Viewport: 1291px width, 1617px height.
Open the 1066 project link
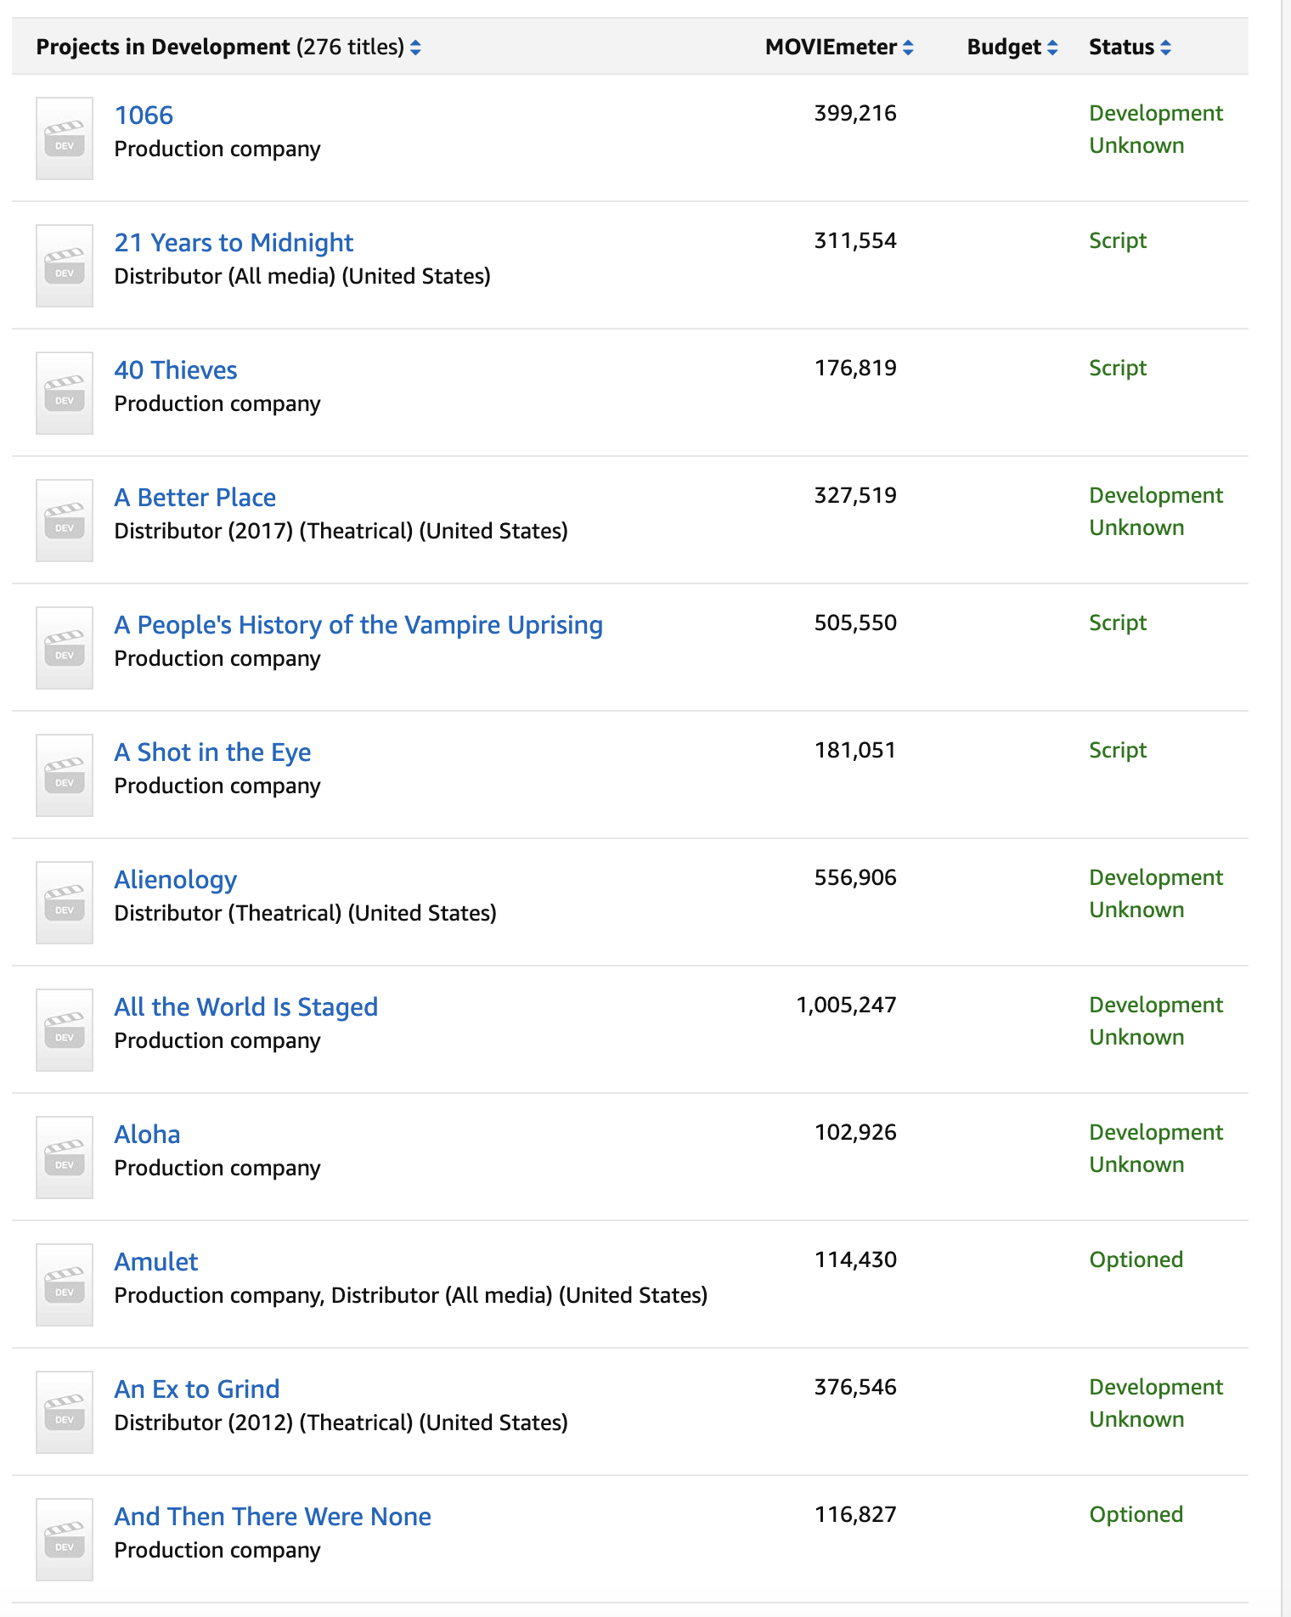coord(144,115)
